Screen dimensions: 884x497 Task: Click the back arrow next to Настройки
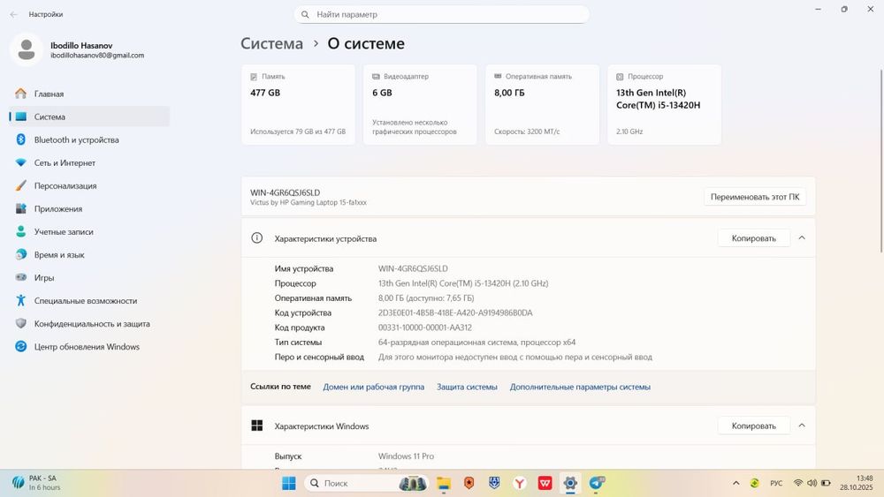tap(13, 14)
